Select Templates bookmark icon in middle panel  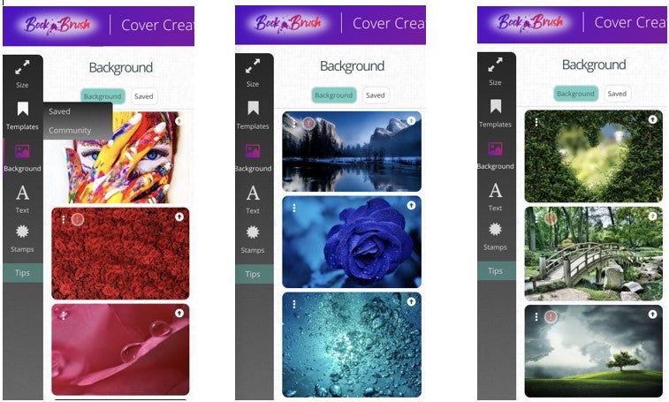tap(253, 109)
